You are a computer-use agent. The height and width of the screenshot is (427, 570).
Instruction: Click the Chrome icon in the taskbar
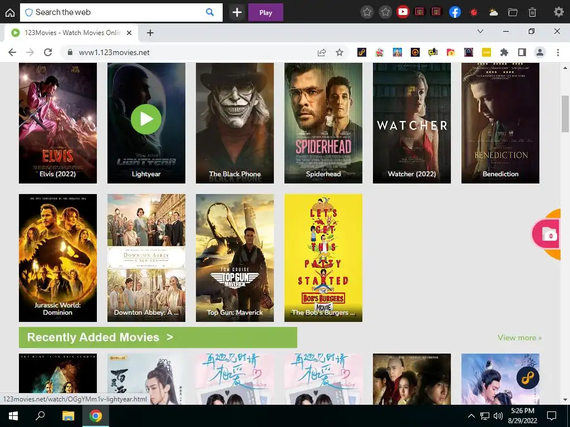click(x=96, y=416)
